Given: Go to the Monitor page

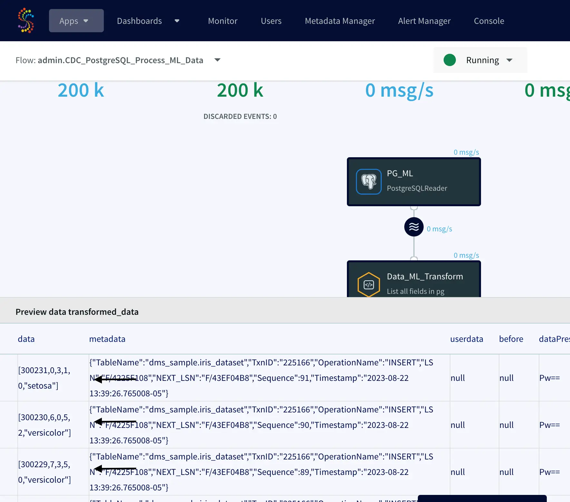Looking at the screenshot, I should [222, 21].
